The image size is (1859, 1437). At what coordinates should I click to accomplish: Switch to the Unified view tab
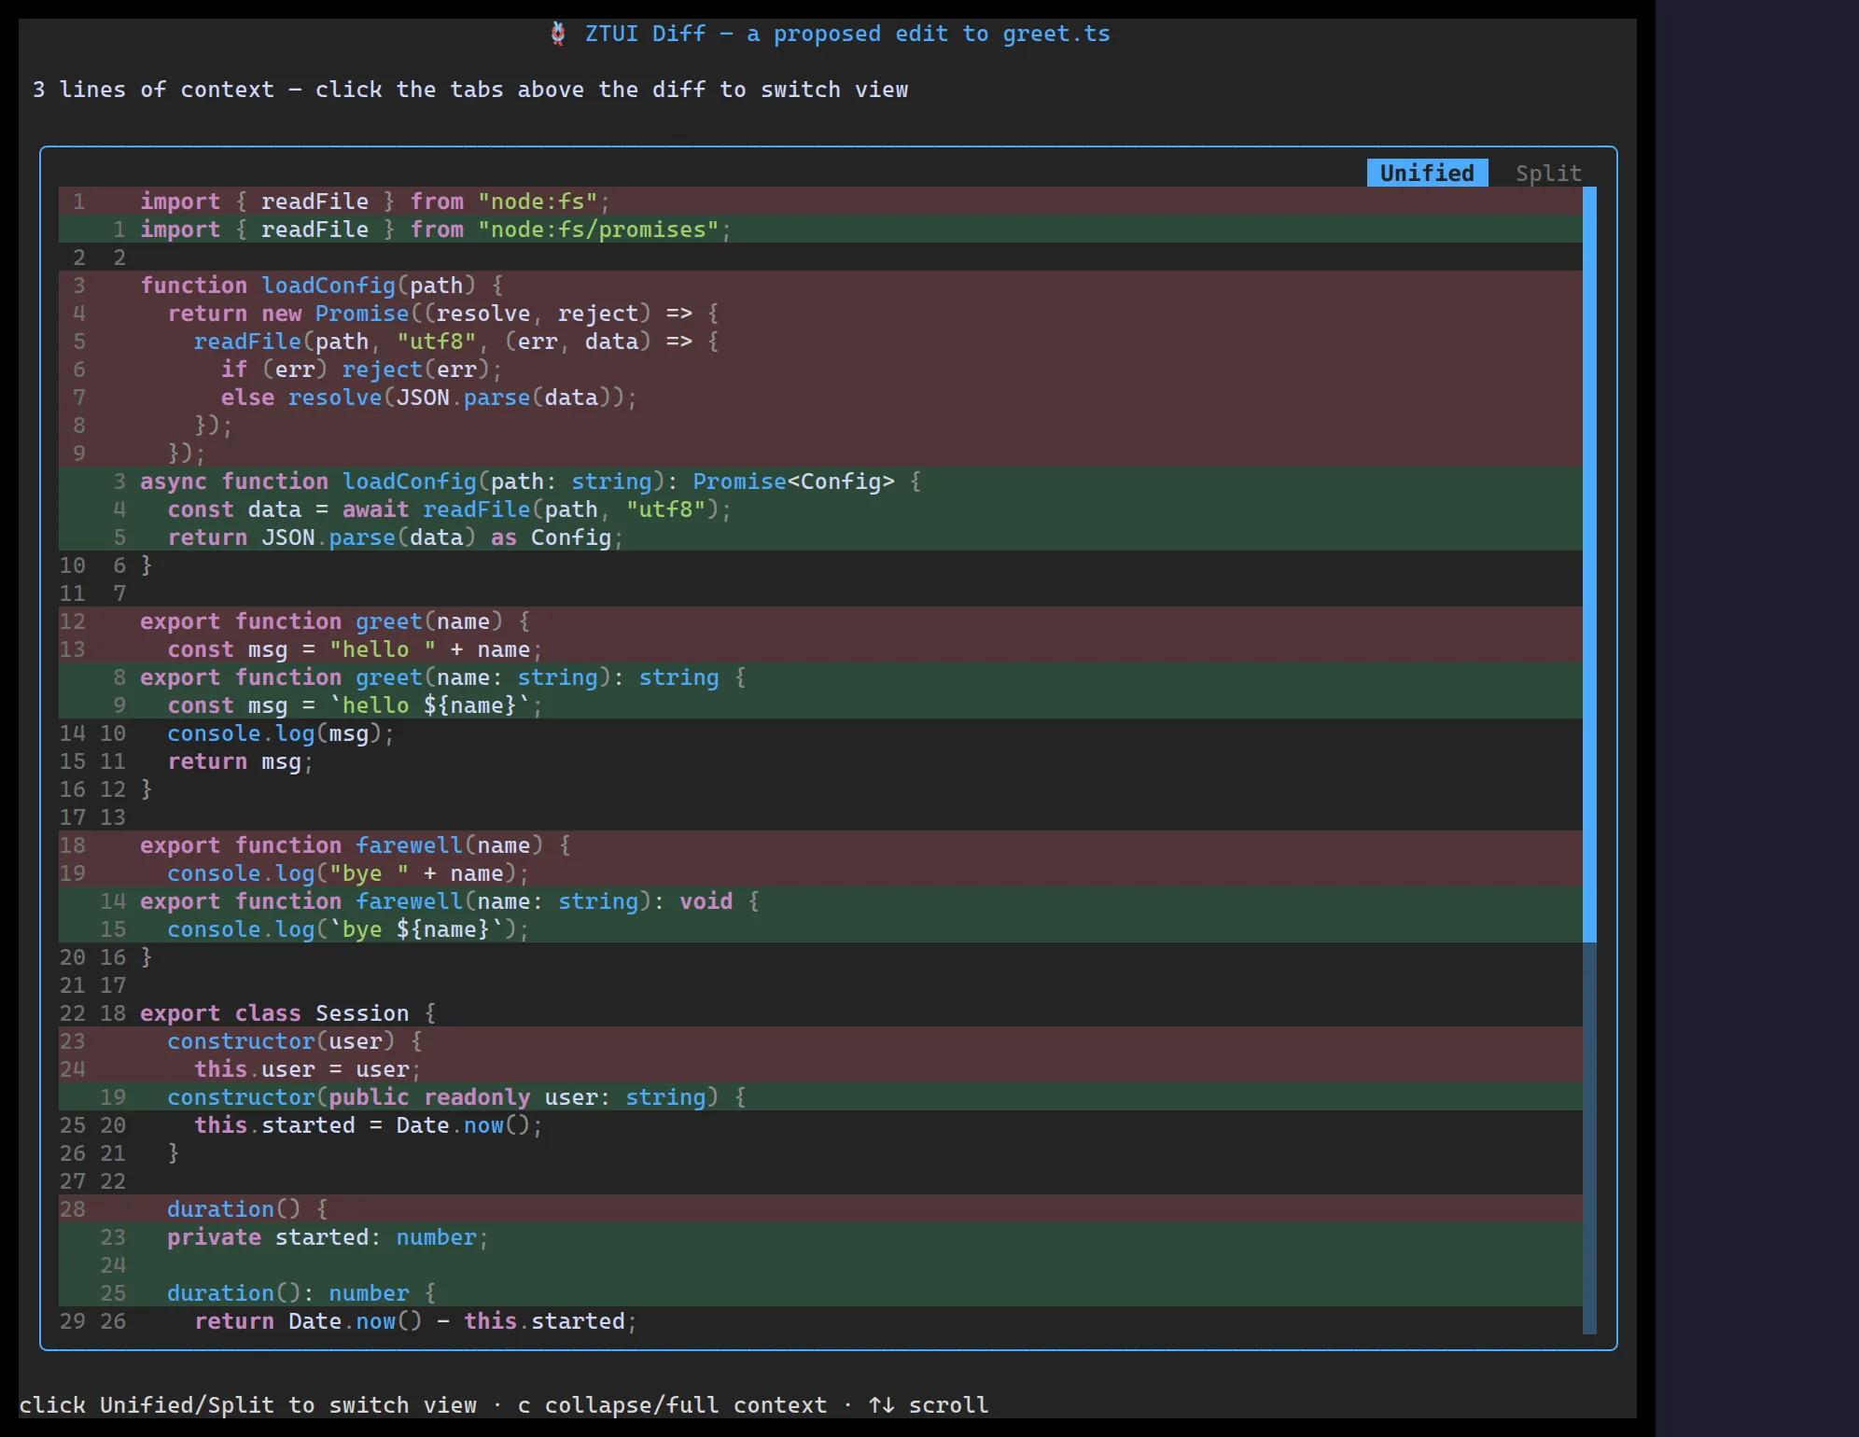[x=1427, y=174]
